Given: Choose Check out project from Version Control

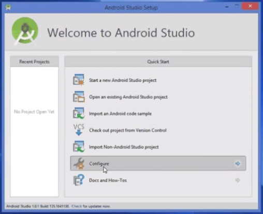Looking at the screenshot, I should tap(128, 130).
